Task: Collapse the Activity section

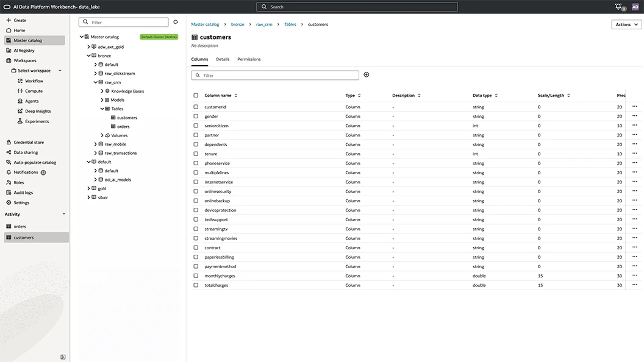Action: tap(63, 214)
